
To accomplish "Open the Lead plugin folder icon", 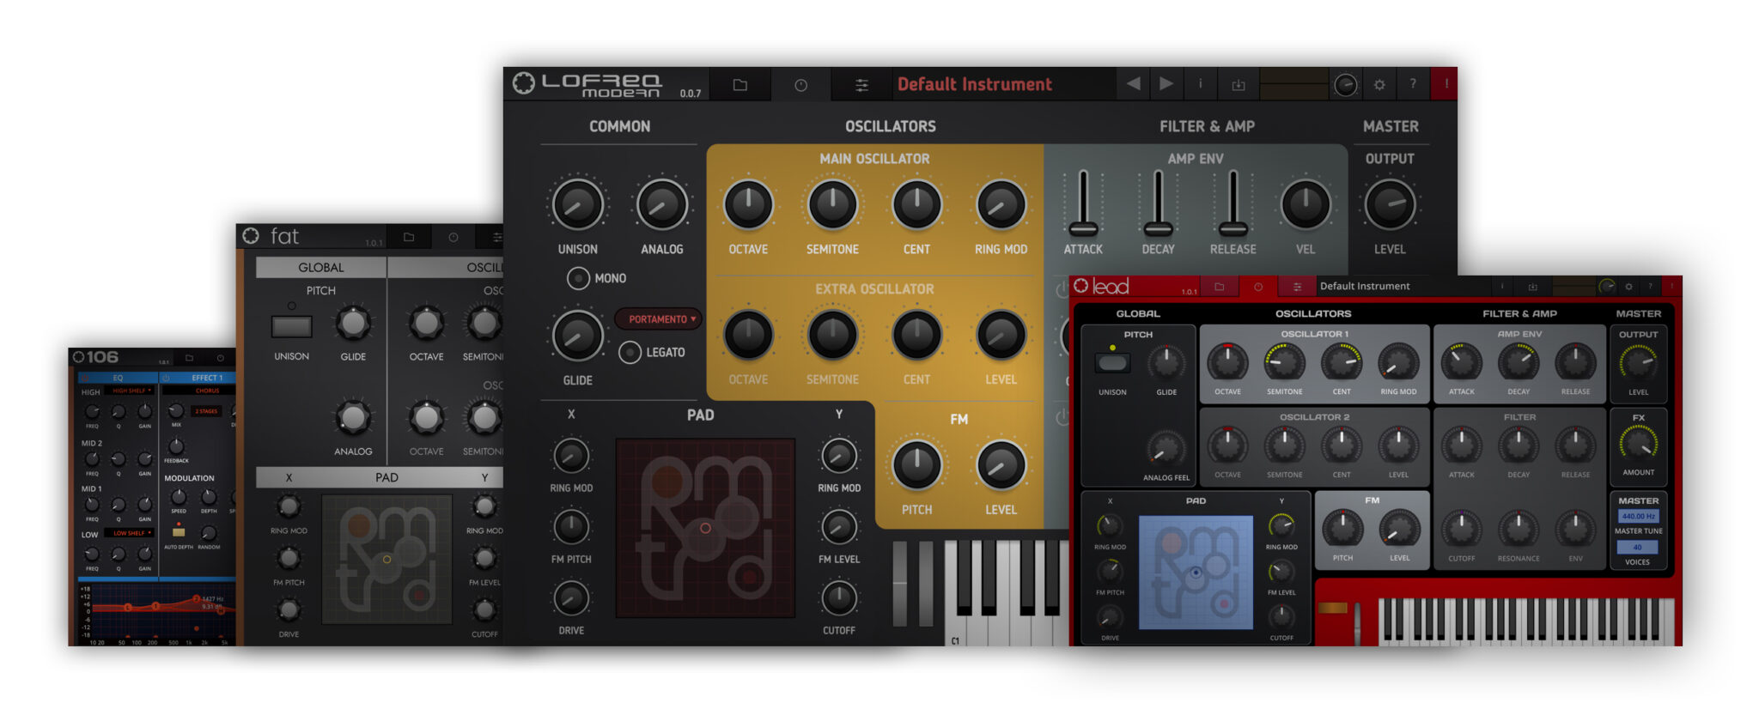I will pyautogui.click(x=1219, y=287).
